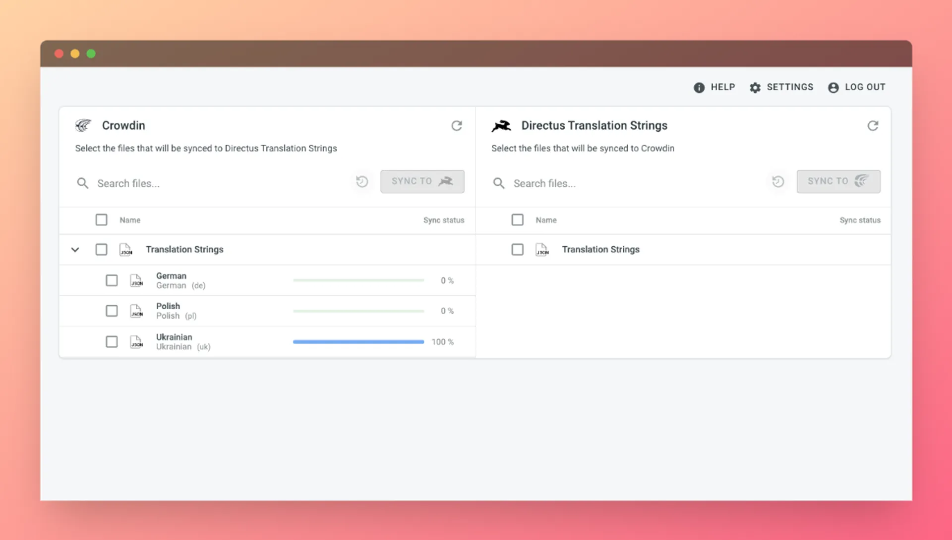Select all files in Crowdin panel header
Screen dimensions: 952x540
pyautogui.click(x=101, y=220)
